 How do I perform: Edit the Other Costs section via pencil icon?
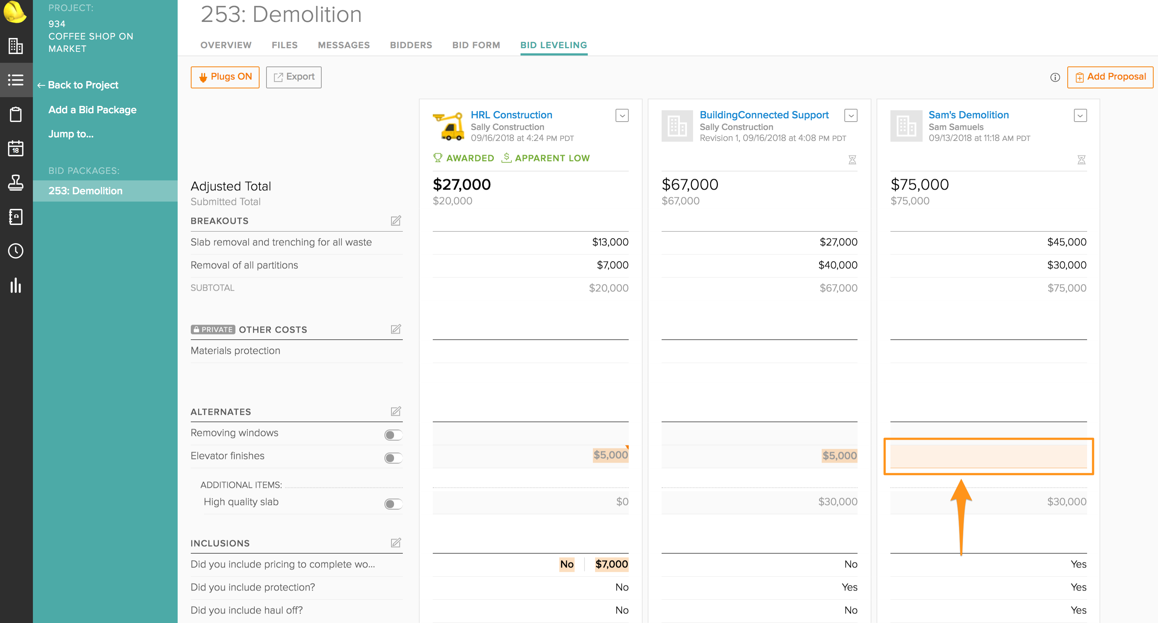pyautogui.click(x=396, y=329)
